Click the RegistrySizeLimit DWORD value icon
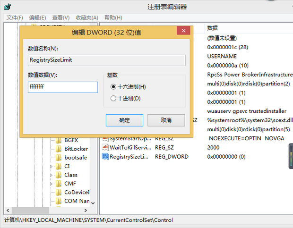 pos(105,157)
